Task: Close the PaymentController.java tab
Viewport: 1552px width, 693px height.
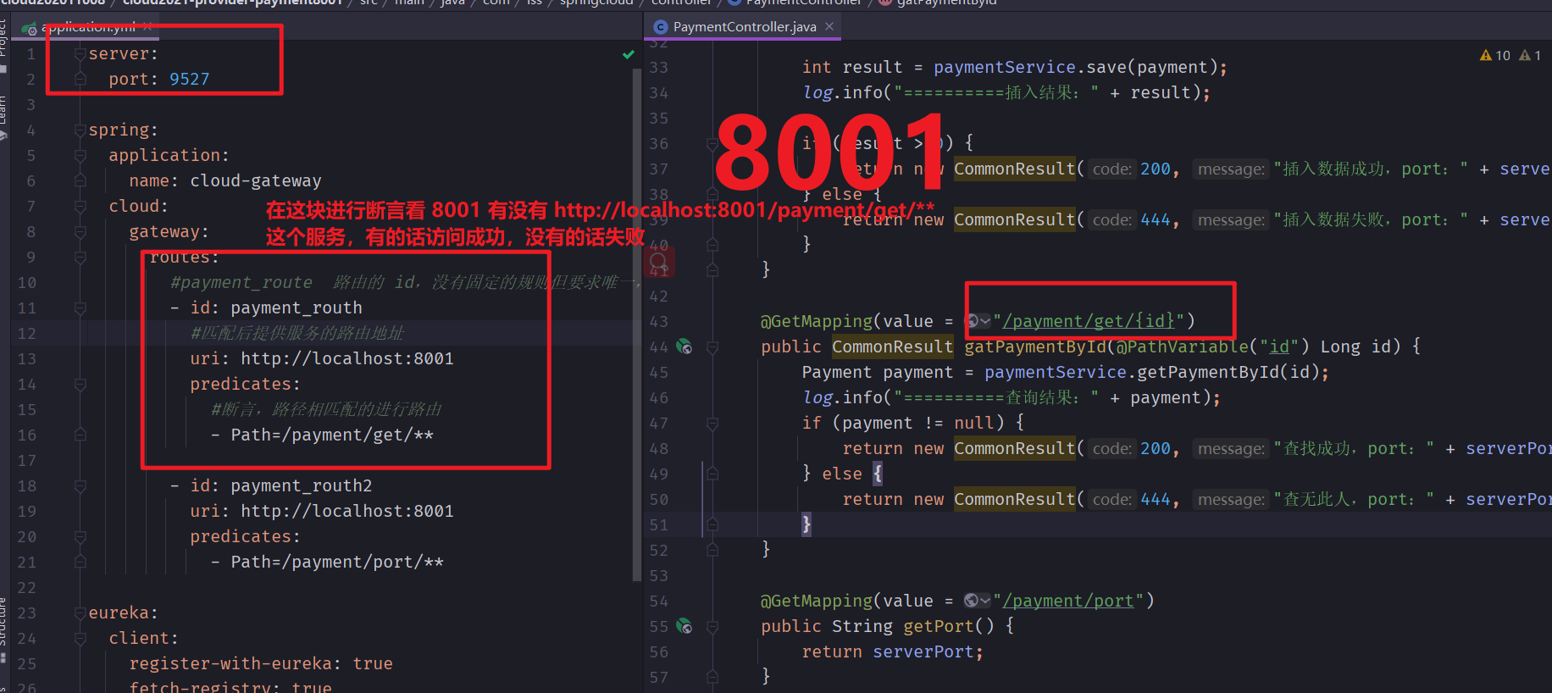Action: [829, 26]
